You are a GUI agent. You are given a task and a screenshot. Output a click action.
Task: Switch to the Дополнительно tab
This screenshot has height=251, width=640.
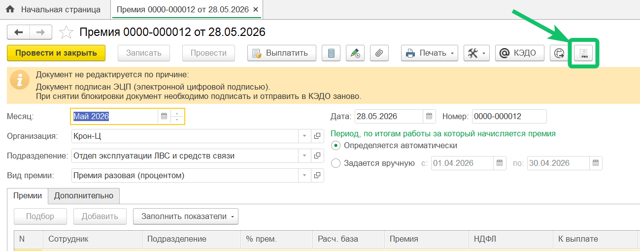point(84,195)
